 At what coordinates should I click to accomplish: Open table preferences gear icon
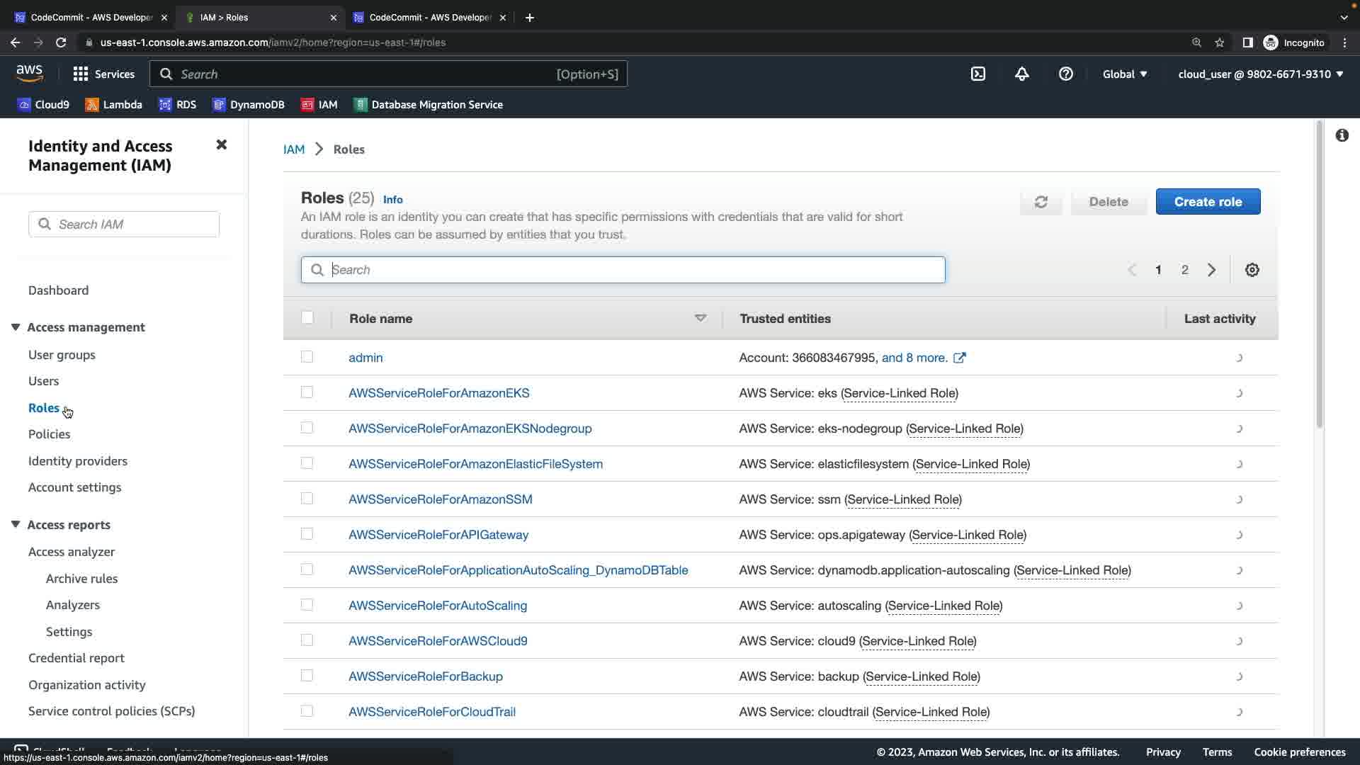click(x=1252, y=270)
